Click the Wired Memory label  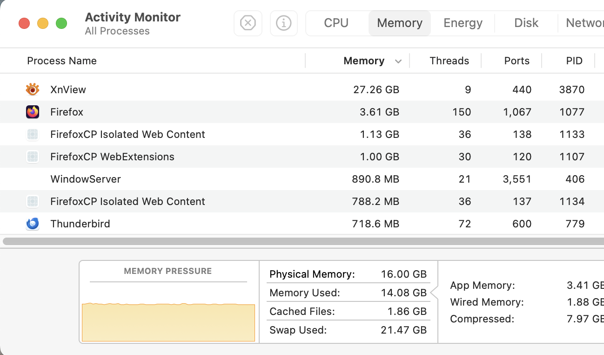(x=487, y=302)
